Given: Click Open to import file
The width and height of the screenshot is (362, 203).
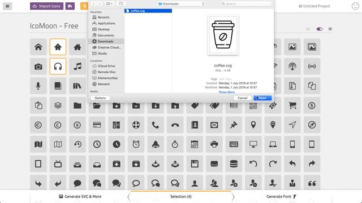Looking at the screenshot, I should point(262,98).
